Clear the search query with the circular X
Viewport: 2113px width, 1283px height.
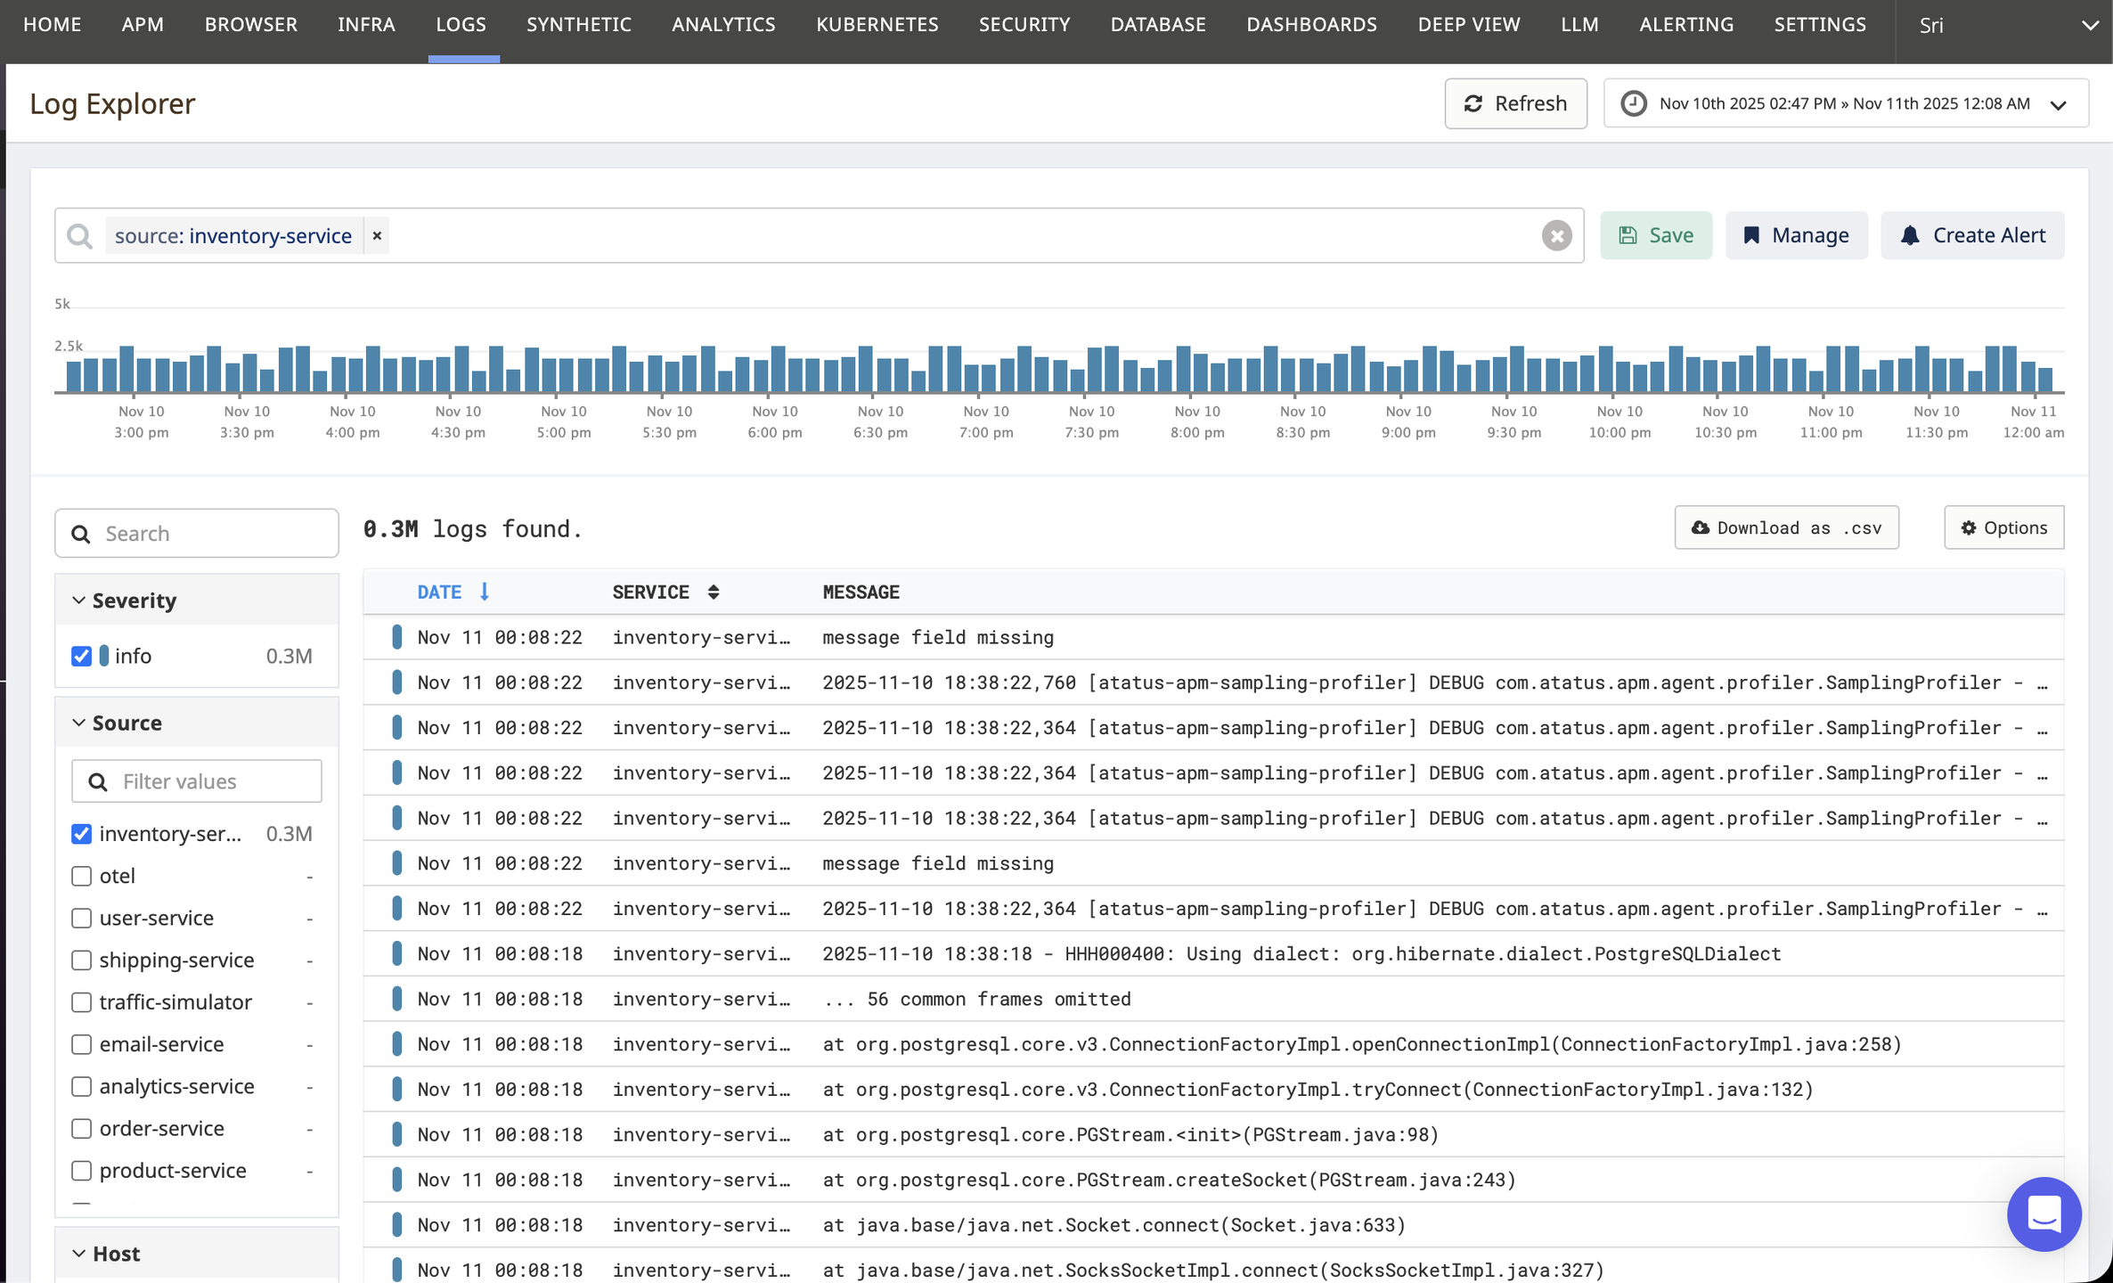coord(1556,235)
